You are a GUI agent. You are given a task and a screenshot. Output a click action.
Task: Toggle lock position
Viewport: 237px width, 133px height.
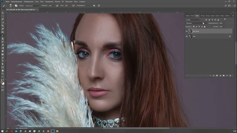[x=199, y=27]
